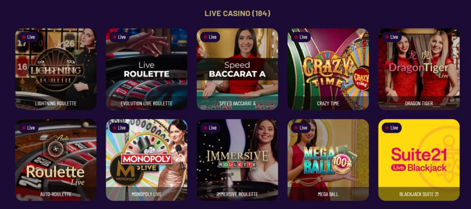
Task: Open the Lightning Roulette game tile
Action: coord(56,69)
